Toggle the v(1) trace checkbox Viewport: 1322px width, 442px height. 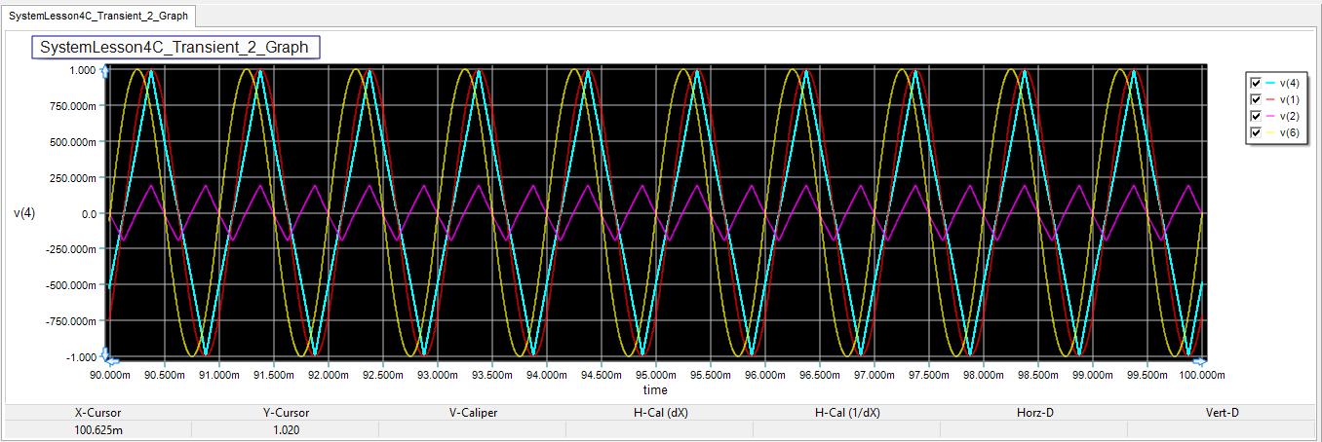pyautogui.click(x=1256, y=99)
